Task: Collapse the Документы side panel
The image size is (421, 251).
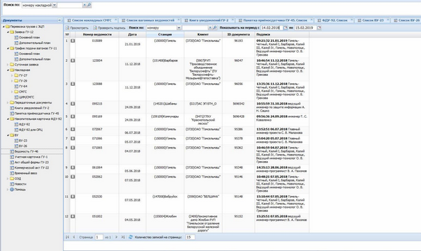Action: click(x=59, y=20)
